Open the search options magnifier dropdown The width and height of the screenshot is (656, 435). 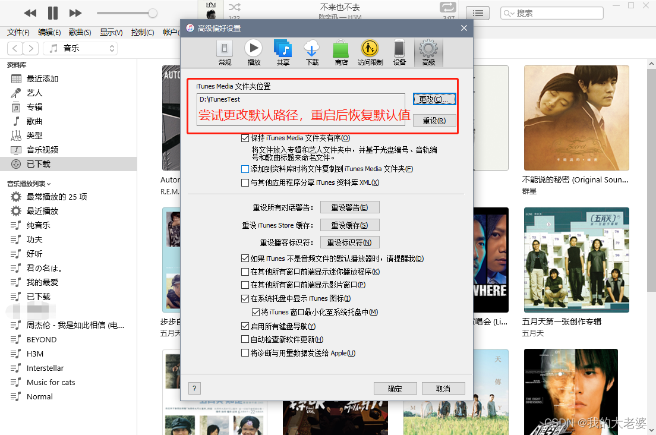[508, 14]
